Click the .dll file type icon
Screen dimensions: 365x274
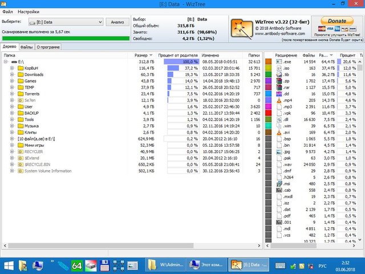point(279,119)
